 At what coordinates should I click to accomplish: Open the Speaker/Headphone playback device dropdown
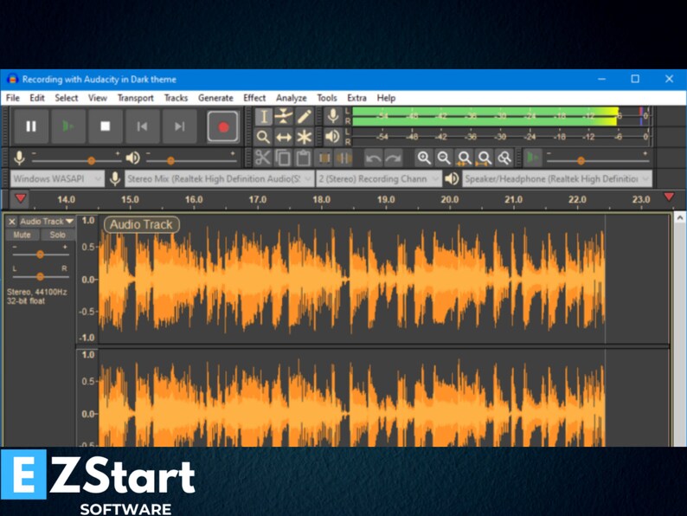(557, 179)
